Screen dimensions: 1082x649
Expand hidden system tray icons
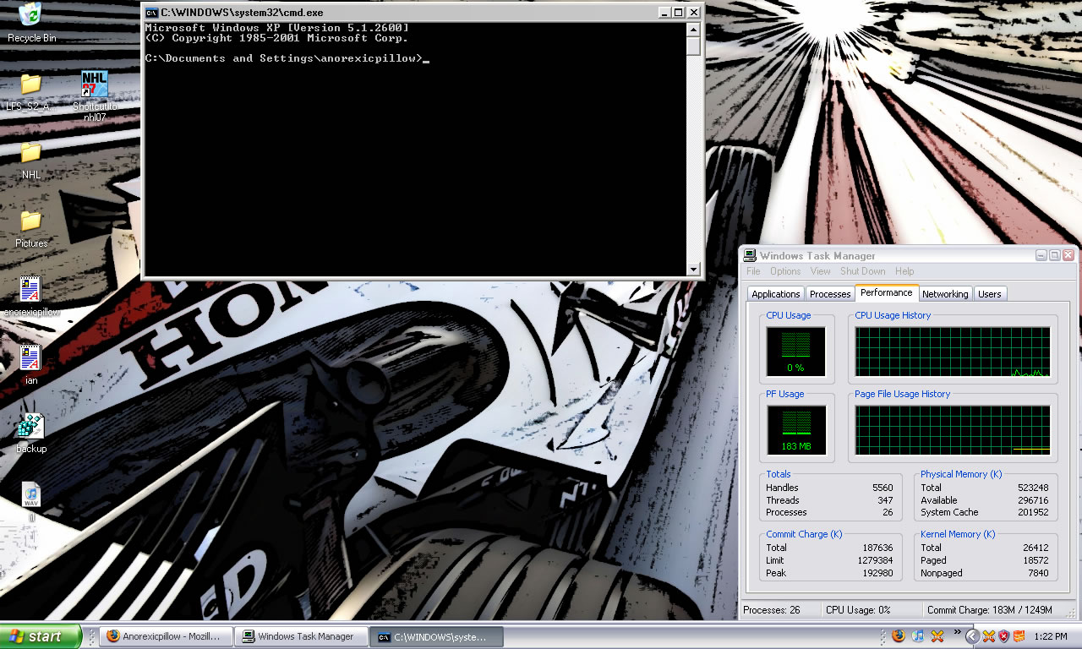[x=972, y=636]
